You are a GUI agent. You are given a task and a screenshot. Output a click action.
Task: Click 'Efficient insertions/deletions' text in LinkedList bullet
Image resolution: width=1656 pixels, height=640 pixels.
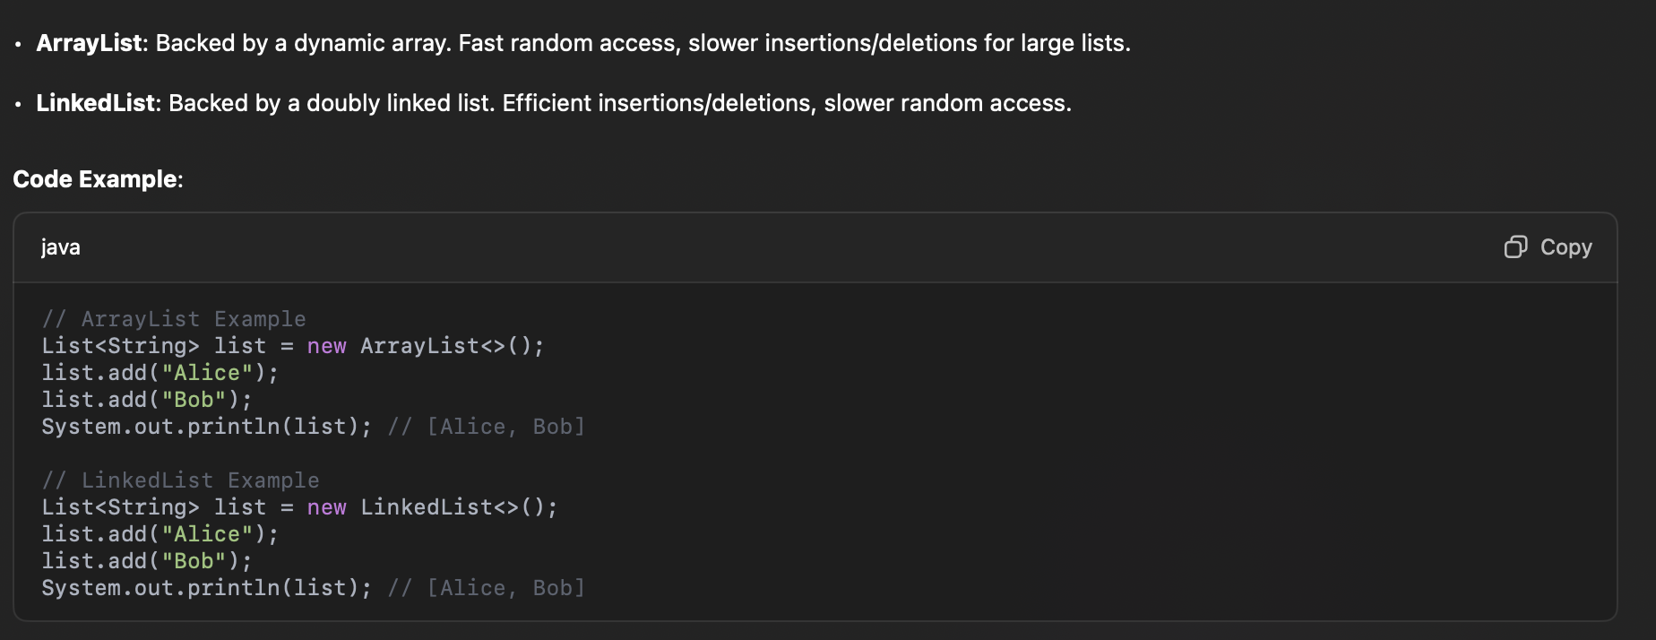658,103
